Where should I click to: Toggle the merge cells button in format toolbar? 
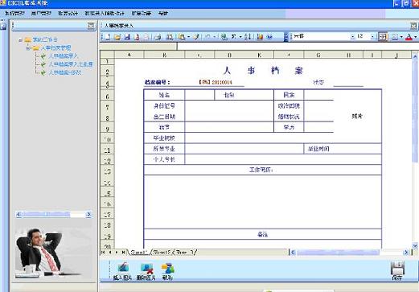pos(383,37)
